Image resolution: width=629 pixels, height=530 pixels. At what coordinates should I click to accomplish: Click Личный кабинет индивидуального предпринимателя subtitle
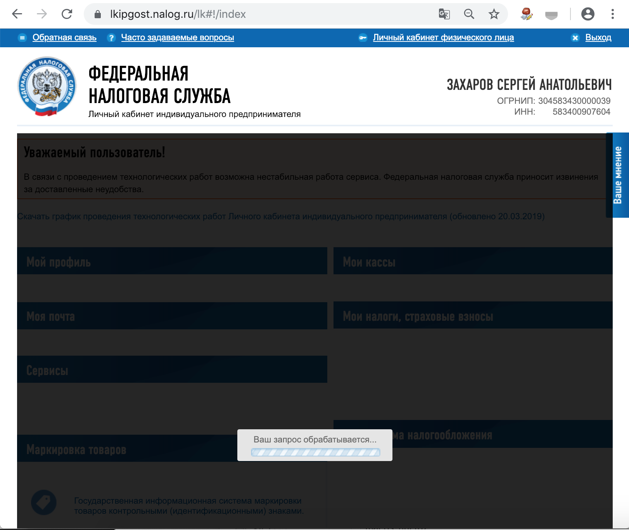[x=195, y=114]
